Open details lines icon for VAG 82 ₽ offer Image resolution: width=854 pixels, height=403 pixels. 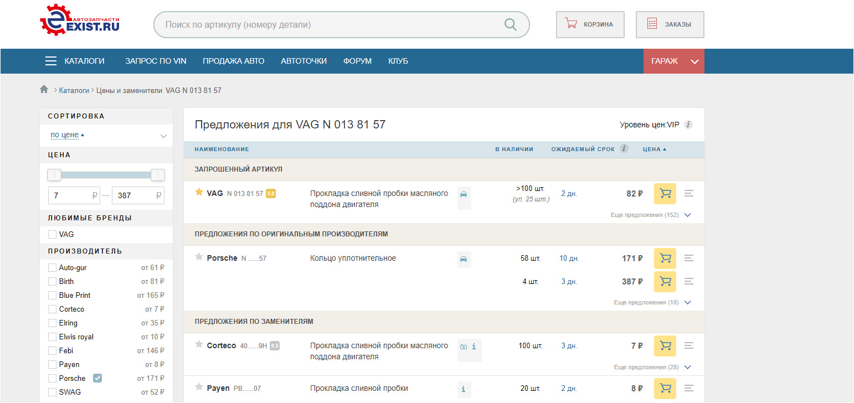coord(689,194)
